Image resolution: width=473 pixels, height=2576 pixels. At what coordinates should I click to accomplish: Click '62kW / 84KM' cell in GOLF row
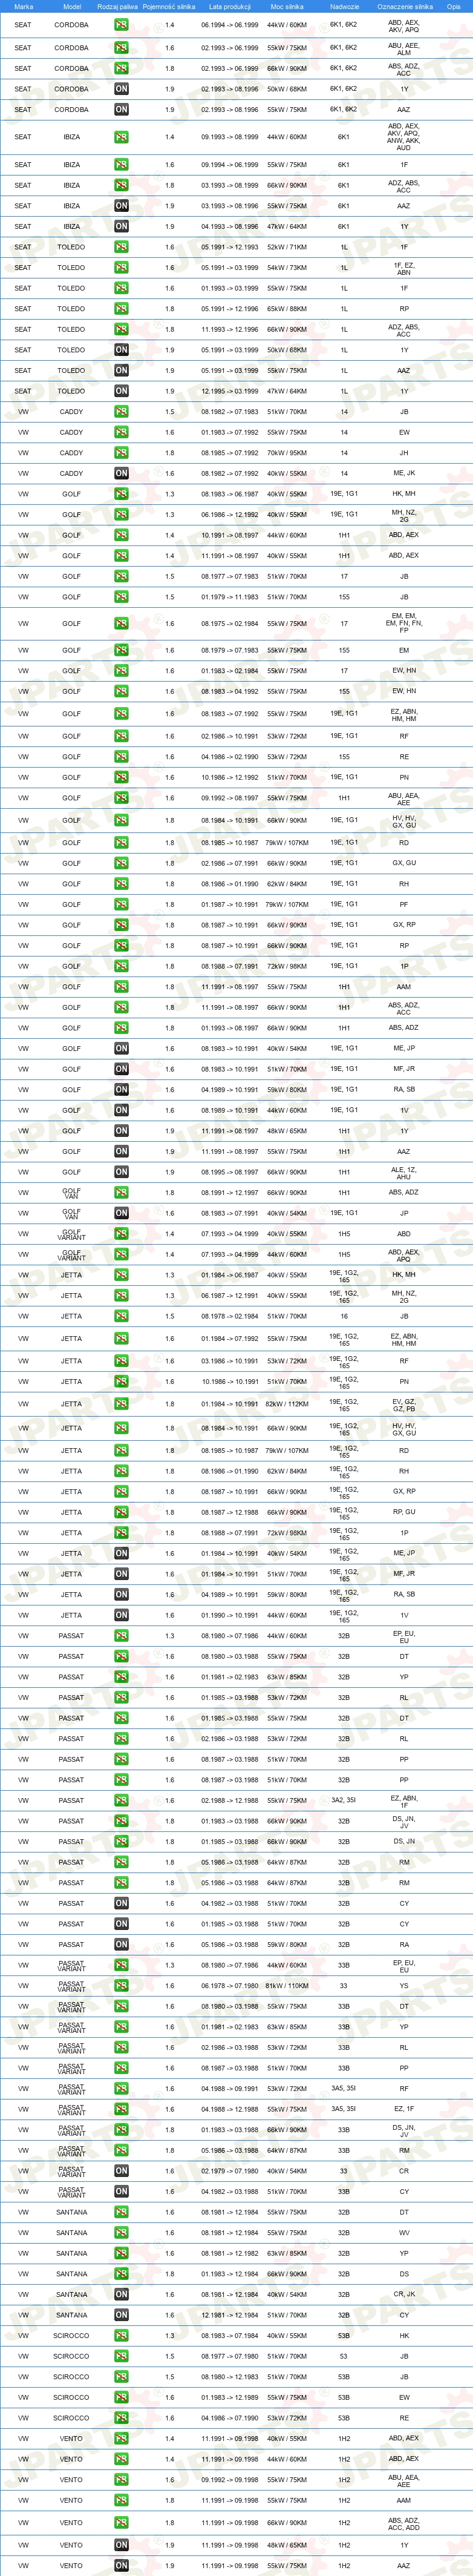[x=287, y=884]
